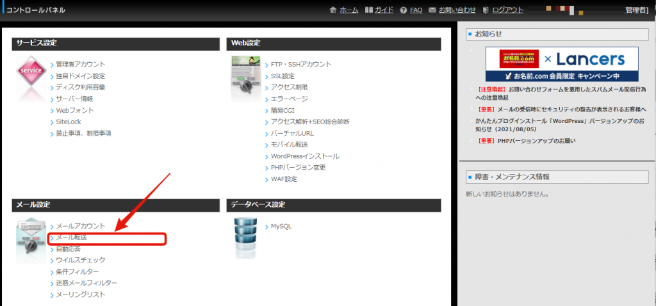
Task: Open the 独自ドメイン設定 link
Action: coord(80,76)
